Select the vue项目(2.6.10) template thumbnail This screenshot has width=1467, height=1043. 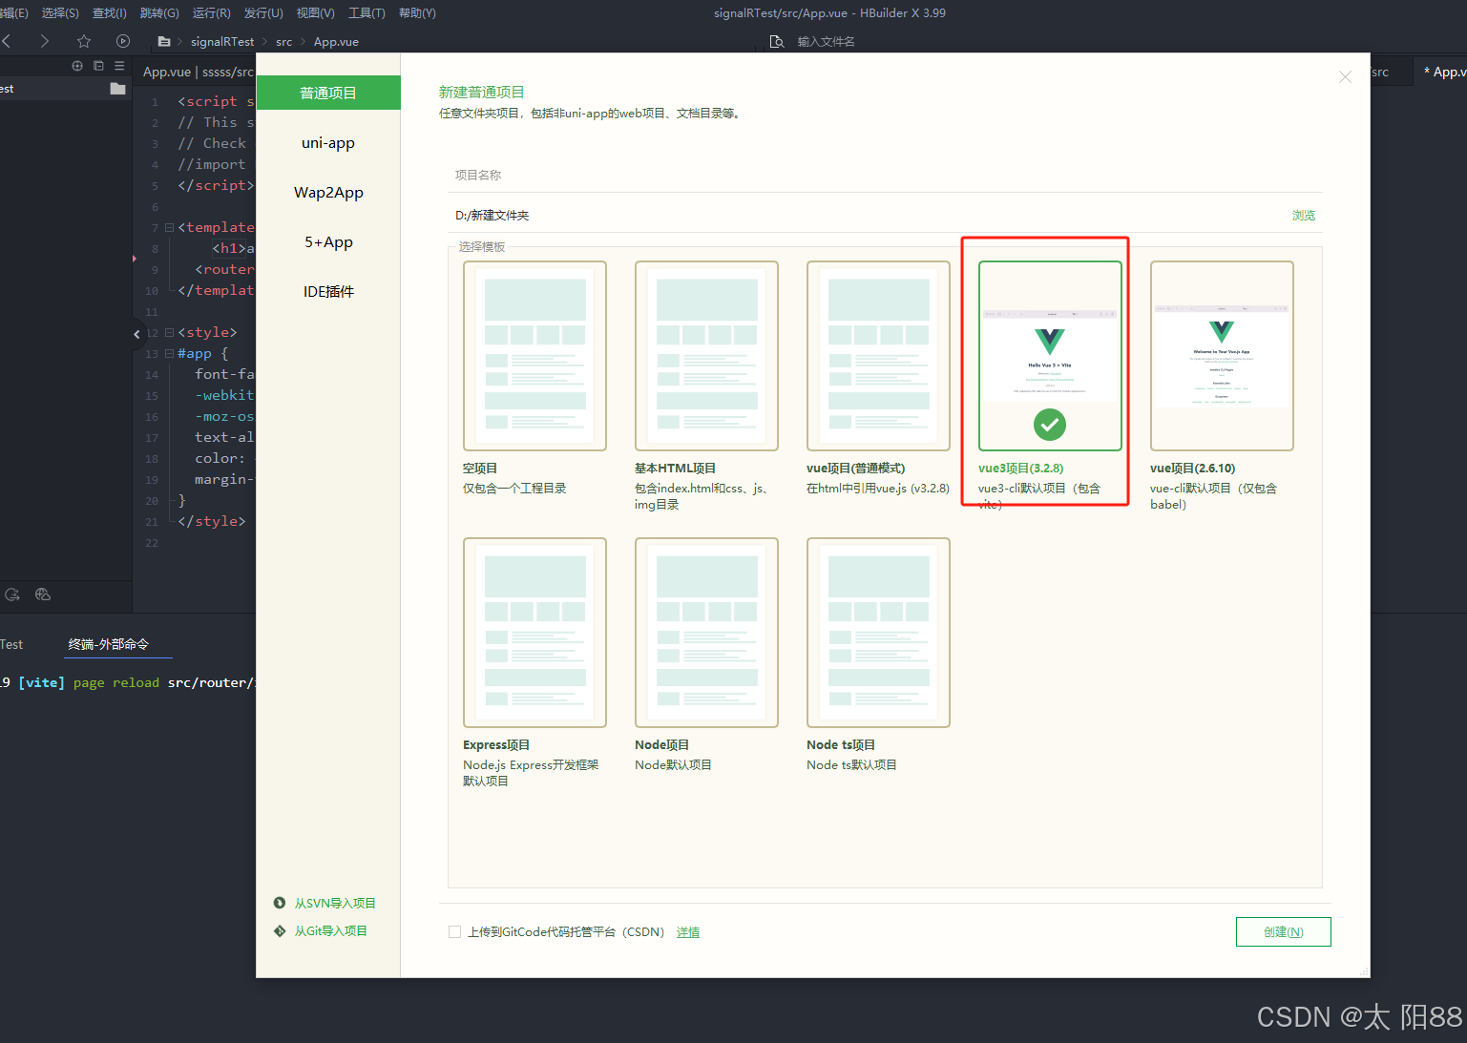[1222, 355]
